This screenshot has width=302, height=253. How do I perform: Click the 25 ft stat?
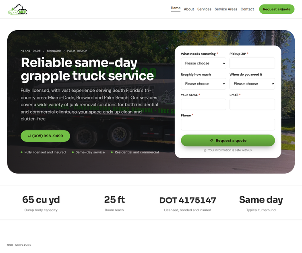pos(114,200)
